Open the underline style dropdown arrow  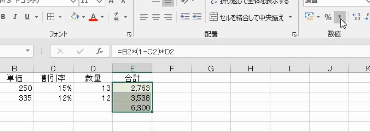(x=36, y=17)
